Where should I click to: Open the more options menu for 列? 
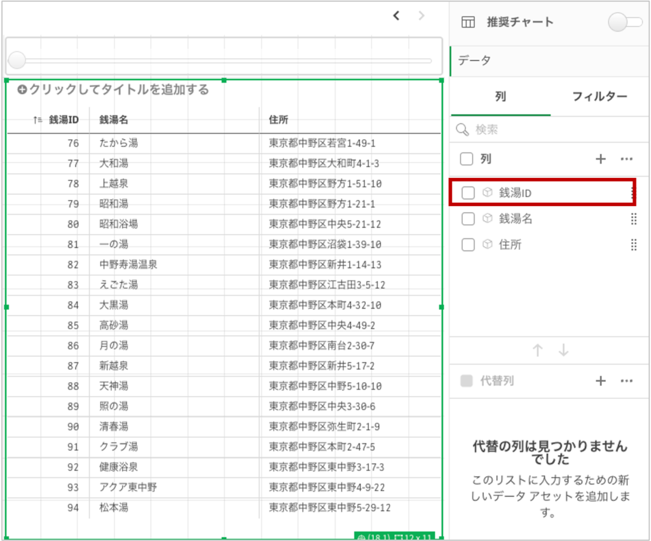(627, 159)
